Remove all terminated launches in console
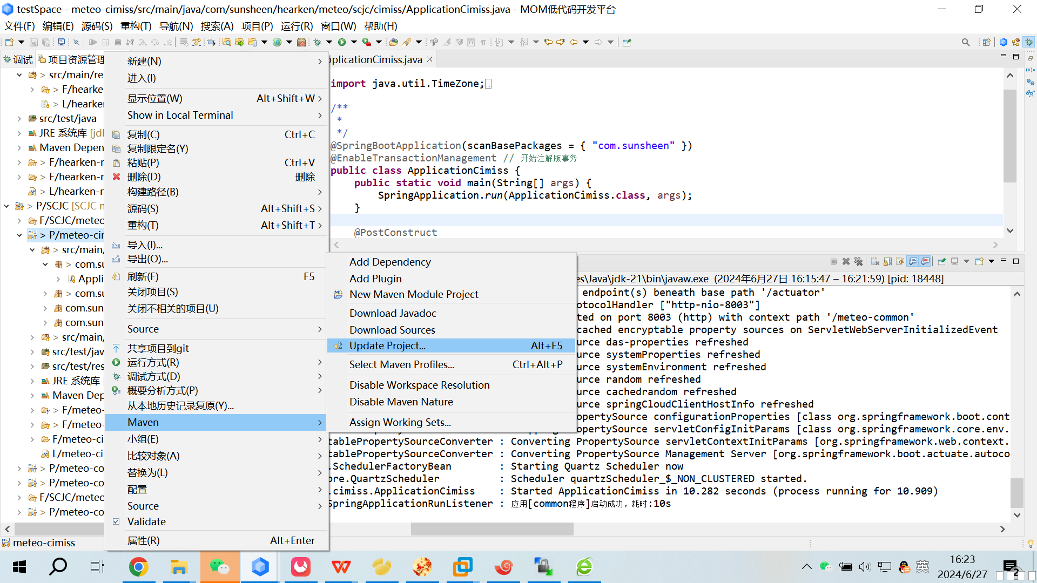The image size is (1037, 583). [858, 261]
